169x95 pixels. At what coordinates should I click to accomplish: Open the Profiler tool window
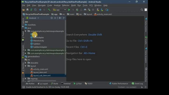pyautogui.click(x=30, y=84)
